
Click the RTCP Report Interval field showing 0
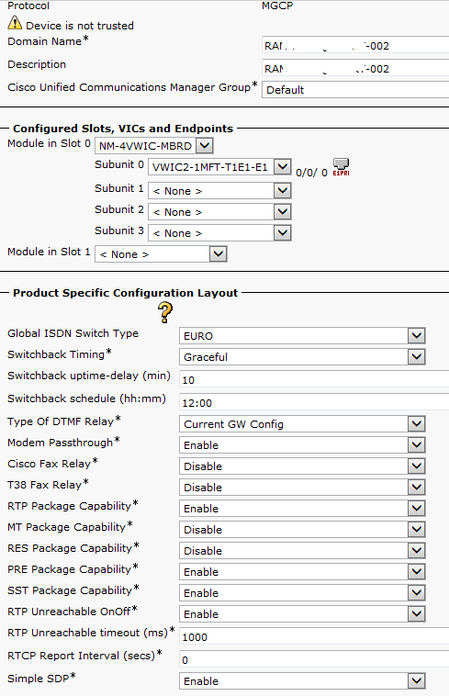(314, 660)
